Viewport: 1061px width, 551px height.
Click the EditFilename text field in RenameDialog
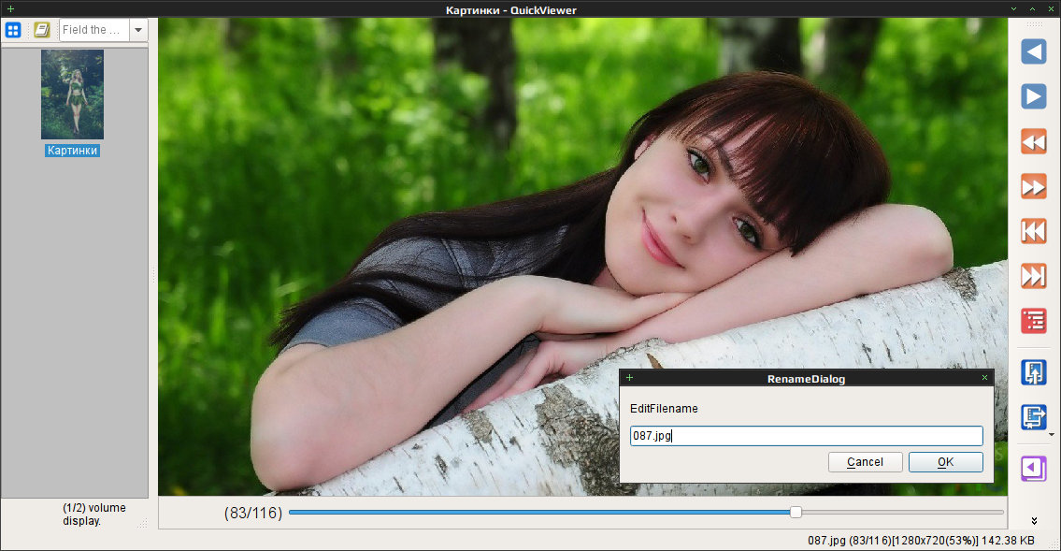click(x=806, y=436)
